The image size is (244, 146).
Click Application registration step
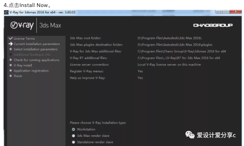tap(31, 71)
